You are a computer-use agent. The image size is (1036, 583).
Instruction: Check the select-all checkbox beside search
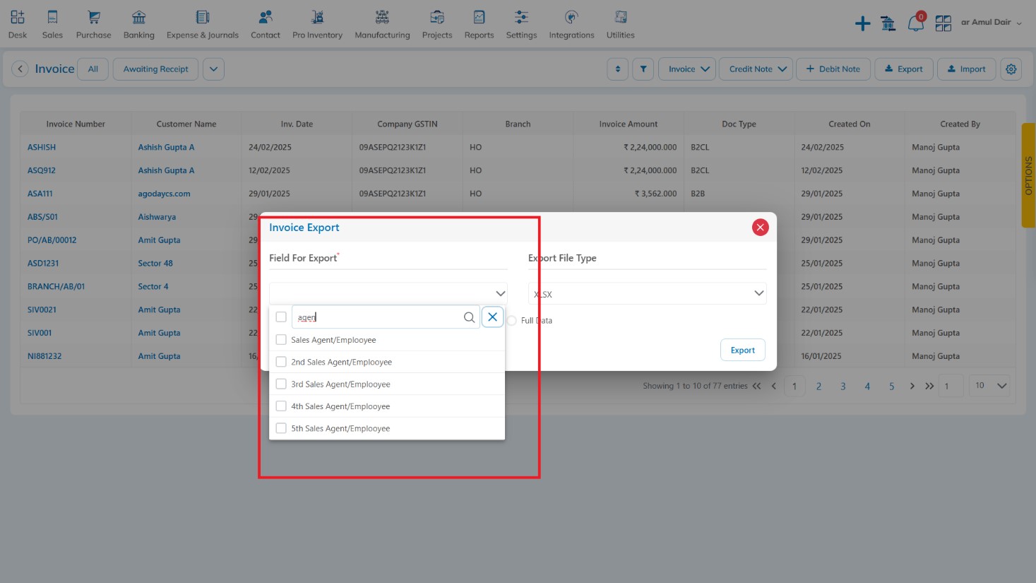coord(281,317)
